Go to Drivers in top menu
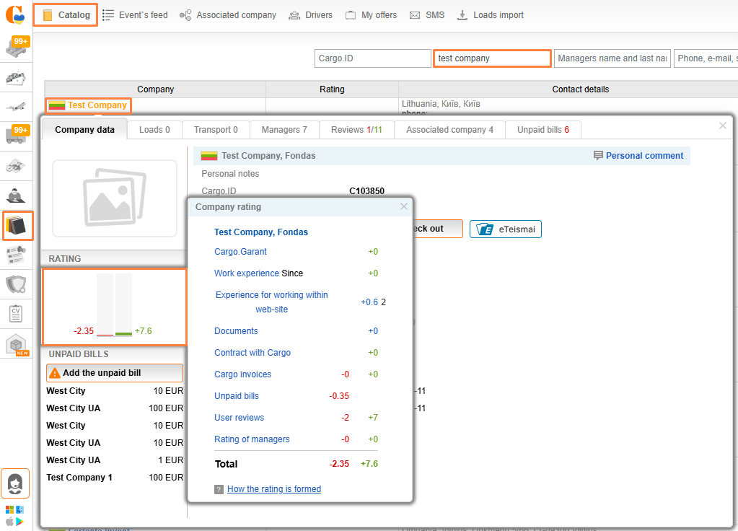This screenshot has width=738, height=531. [310, 15]
